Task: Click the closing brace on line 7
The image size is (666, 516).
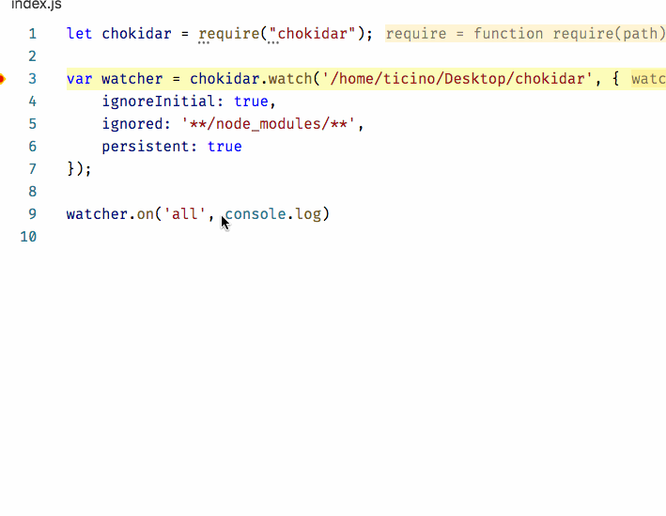Action: pos(70,169)
